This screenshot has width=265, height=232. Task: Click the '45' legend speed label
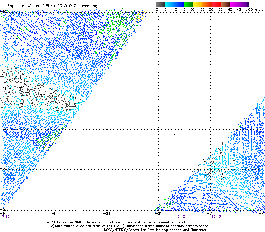click(x=239, y=10)
